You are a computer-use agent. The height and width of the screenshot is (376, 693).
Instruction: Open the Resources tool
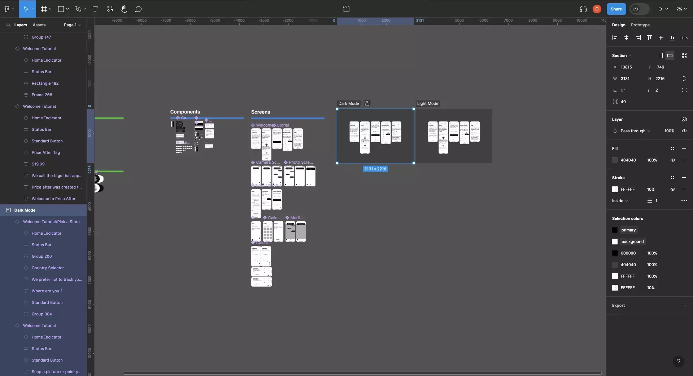point(110,9)
